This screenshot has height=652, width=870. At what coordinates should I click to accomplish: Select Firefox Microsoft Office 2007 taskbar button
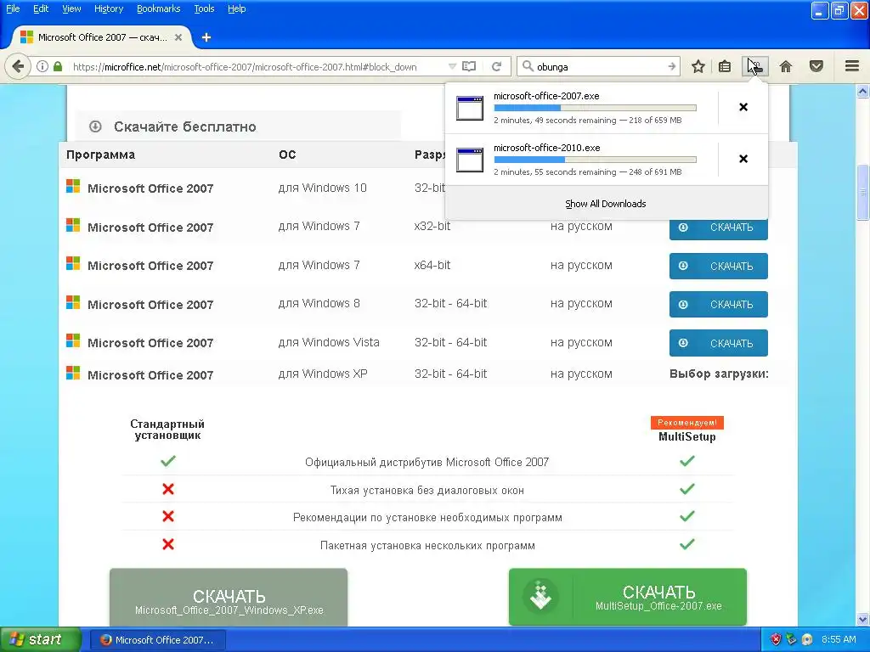point(158,640)
